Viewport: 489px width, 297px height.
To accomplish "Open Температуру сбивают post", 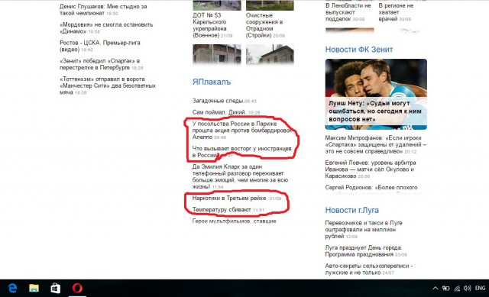I will pos(222,210).
